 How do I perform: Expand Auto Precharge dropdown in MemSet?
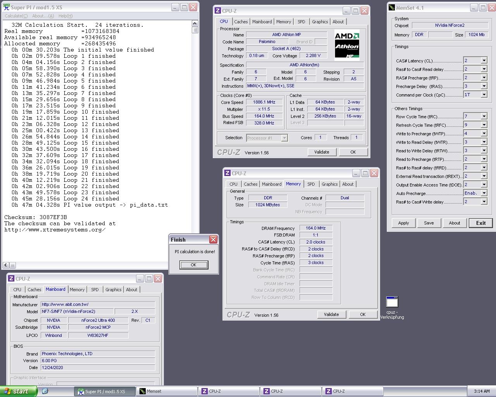(484, 193)
